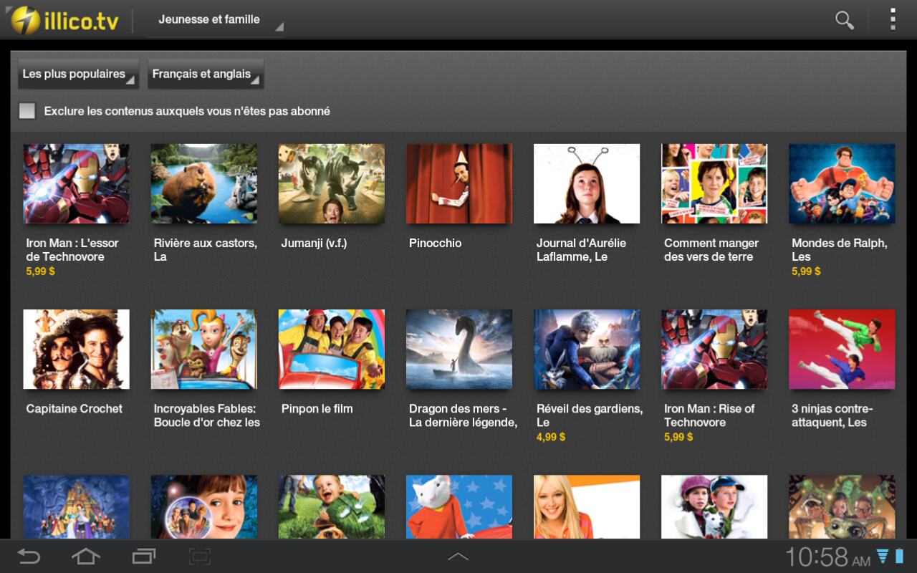Open the Dragon des mers poster
This screenshot has height=573, width=917.
(459, 350)
